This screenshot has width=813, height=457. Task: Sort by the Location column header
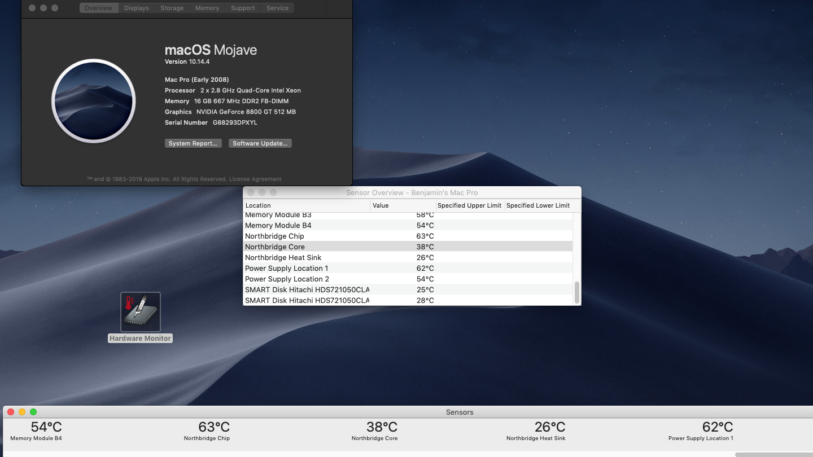pos(307,205)
